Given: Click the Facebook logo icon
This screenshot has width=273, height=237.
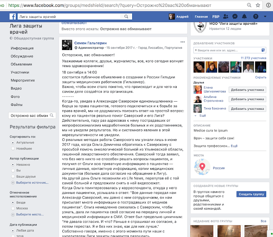Looking at the screenshot, I should [13, 17].
